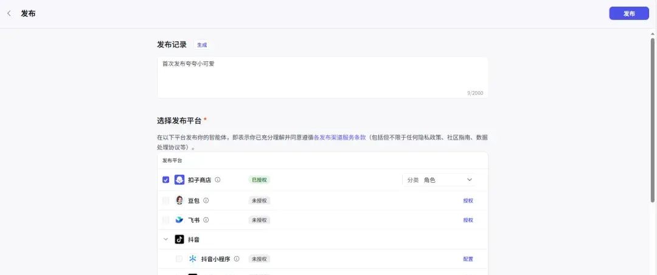This screenshot has width=657, height=275.
Task: Click the 抖音小程序 platform name
Action: [x=215, y=259]
